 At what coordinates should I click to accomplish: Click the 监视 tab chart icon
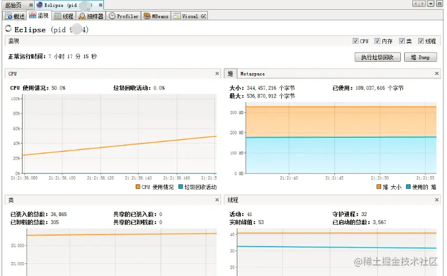coord(32,15)
